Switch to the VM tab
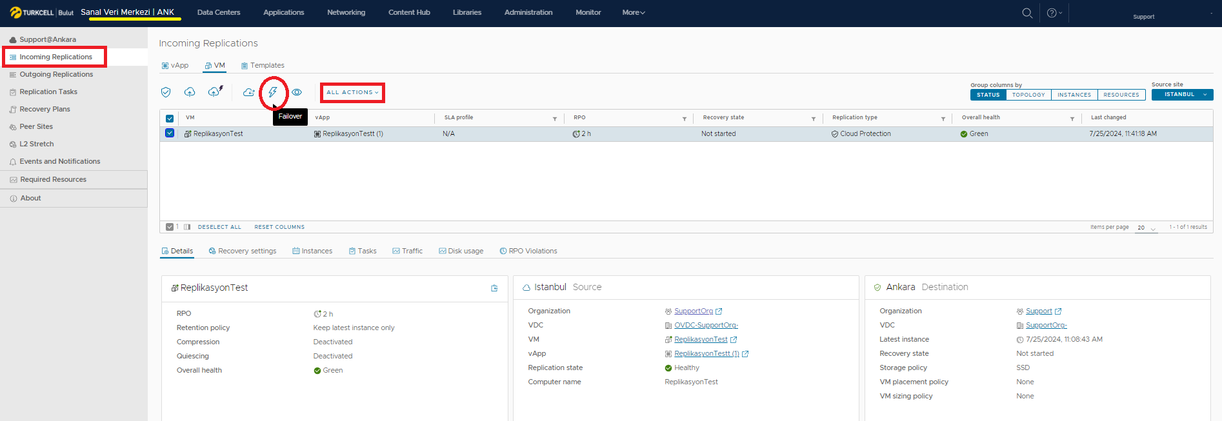The height and width of the screenshot is (421, 1222). click(215, 66)
